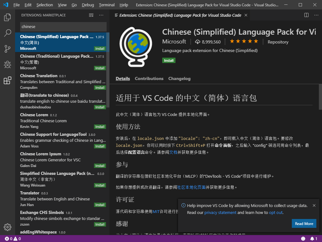Switch to the Details tab
Screen dimensions: 322x242
[123, 78]
